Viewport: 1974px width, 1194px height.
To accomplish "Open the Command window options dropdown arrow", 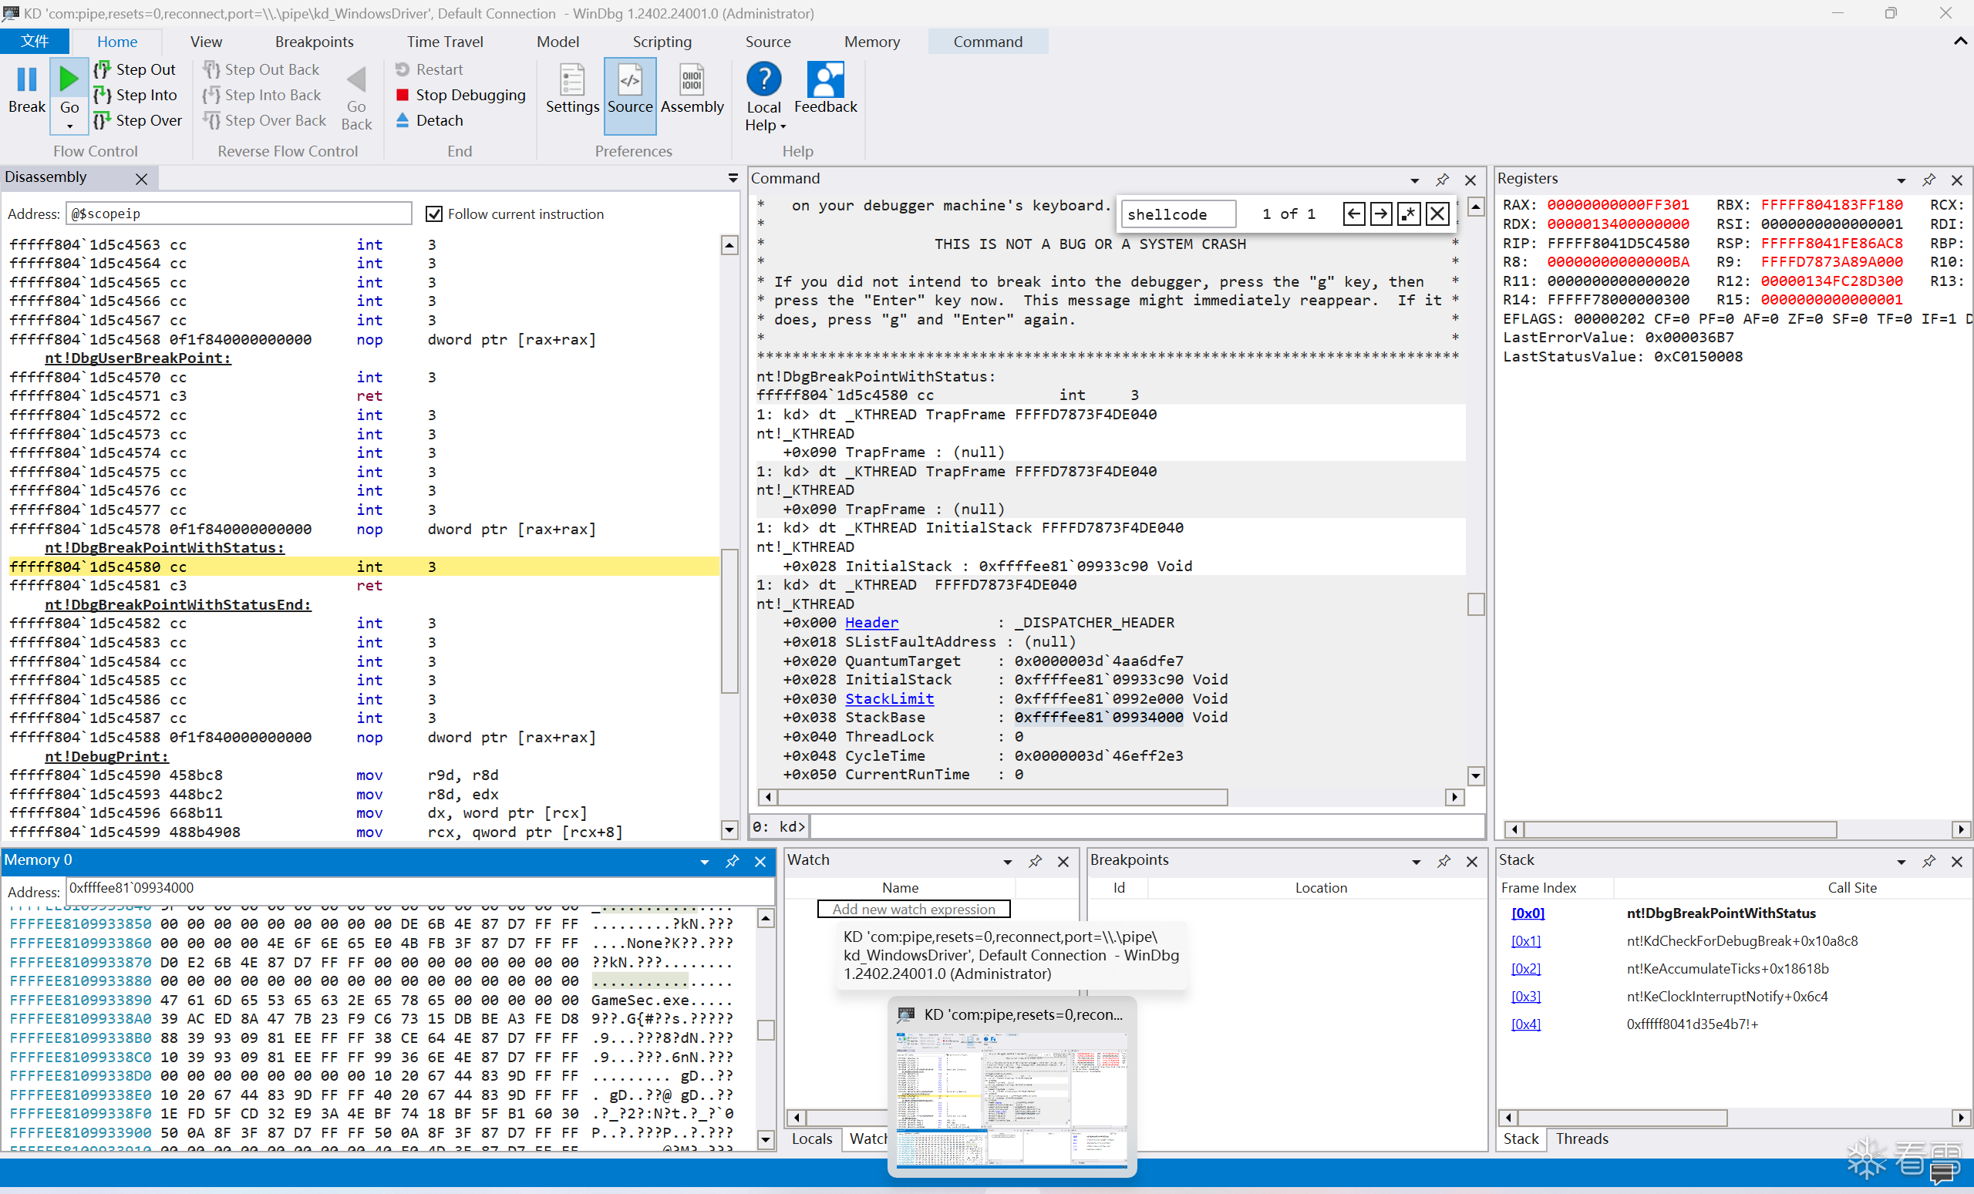I will (1415, 180).
